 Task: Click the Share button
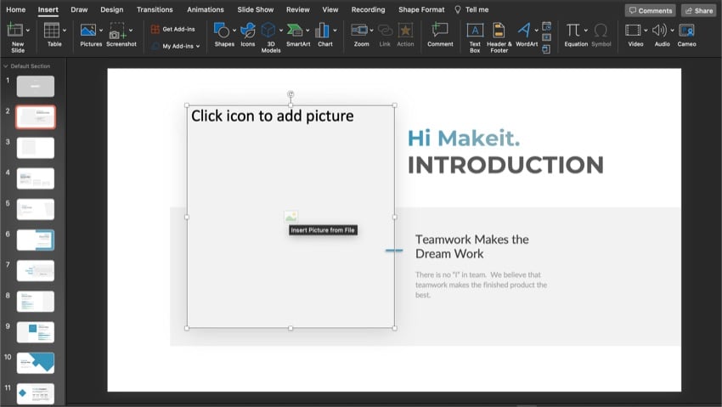(698, 10)
